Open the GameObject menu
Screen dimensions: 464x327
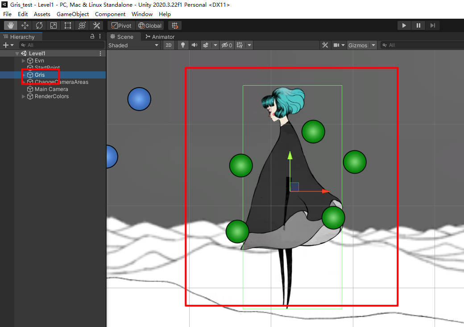[73, 14]
